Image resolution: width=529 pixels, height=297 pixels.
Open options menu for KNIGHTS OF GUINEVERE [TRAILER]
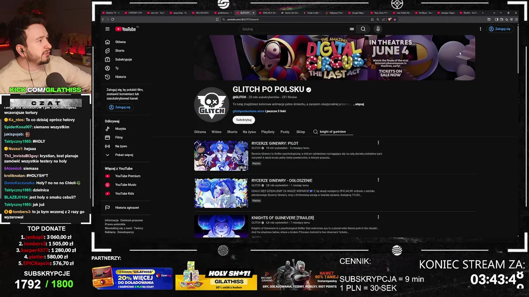point(378,217)
